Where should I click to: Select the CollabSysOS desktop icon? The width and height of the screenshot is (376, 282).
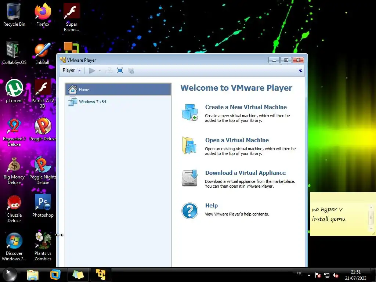tap(14, 53)
